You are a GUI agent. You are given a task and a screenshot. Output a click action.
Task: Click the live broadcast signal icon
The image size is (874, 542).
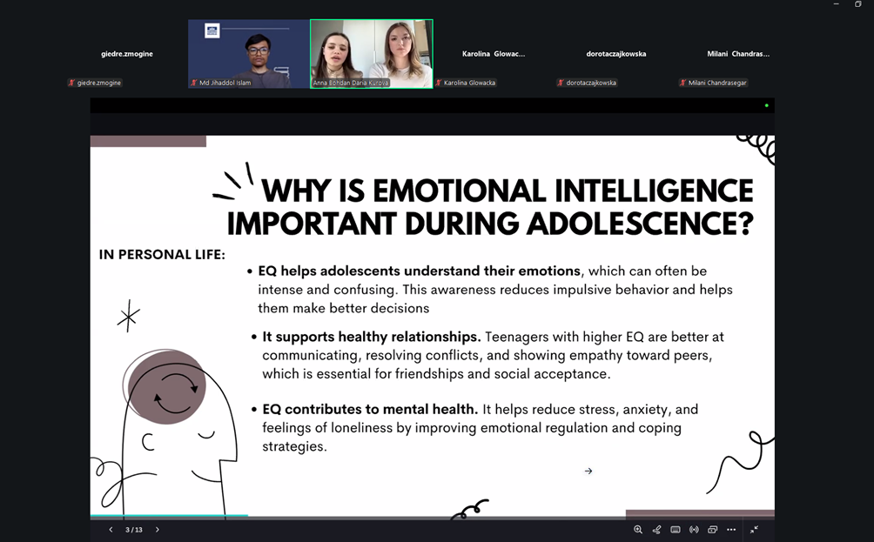694,530
